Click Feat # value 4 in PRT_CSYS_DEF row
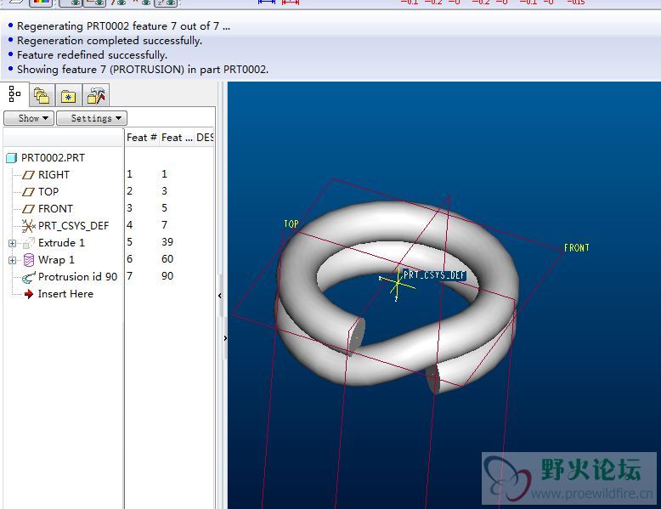This screenshot has width=661, height=509. (130, 225)
